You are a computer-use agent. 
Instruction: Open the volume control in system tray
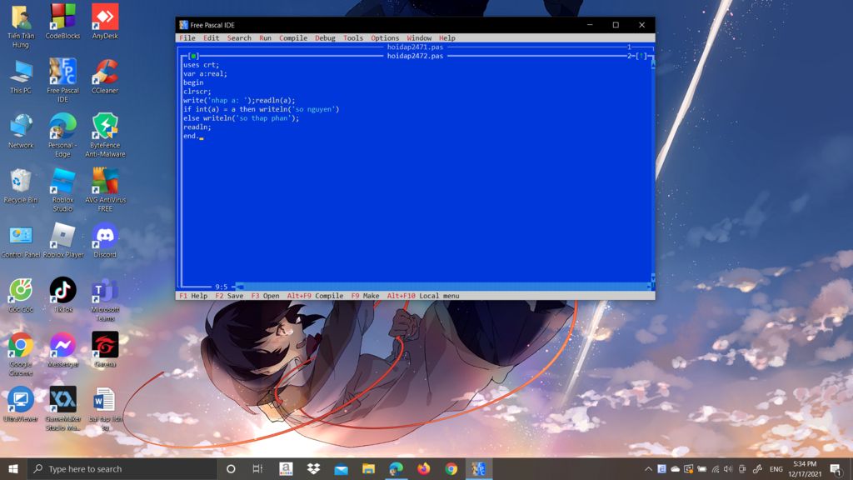tap(728, 469)
